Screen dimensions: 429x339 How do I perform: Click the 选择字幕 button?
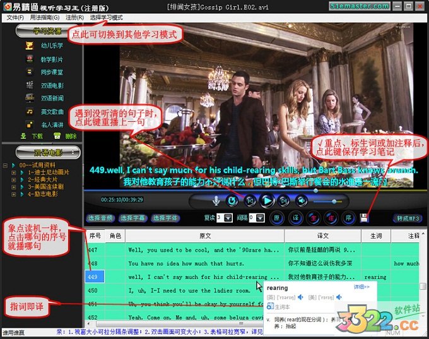pos(132,218)
